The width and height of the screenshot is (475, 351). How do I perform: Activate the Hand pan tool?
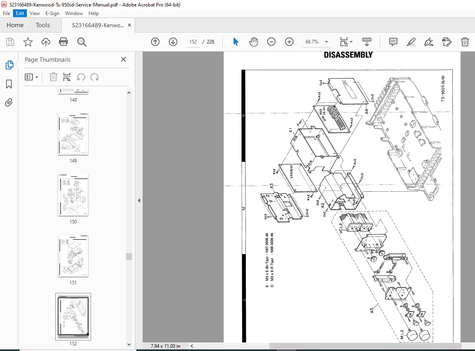coord(253,42)
